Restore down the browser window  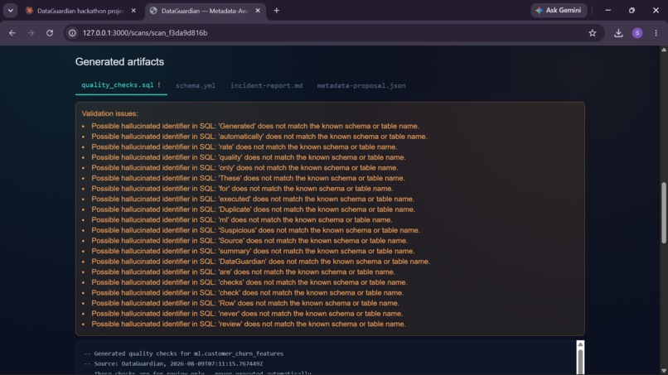[632, 10]
